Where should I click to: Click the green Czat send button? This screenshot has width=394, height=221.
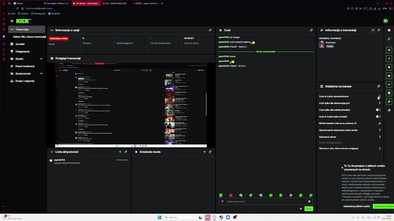click(309, 209)
